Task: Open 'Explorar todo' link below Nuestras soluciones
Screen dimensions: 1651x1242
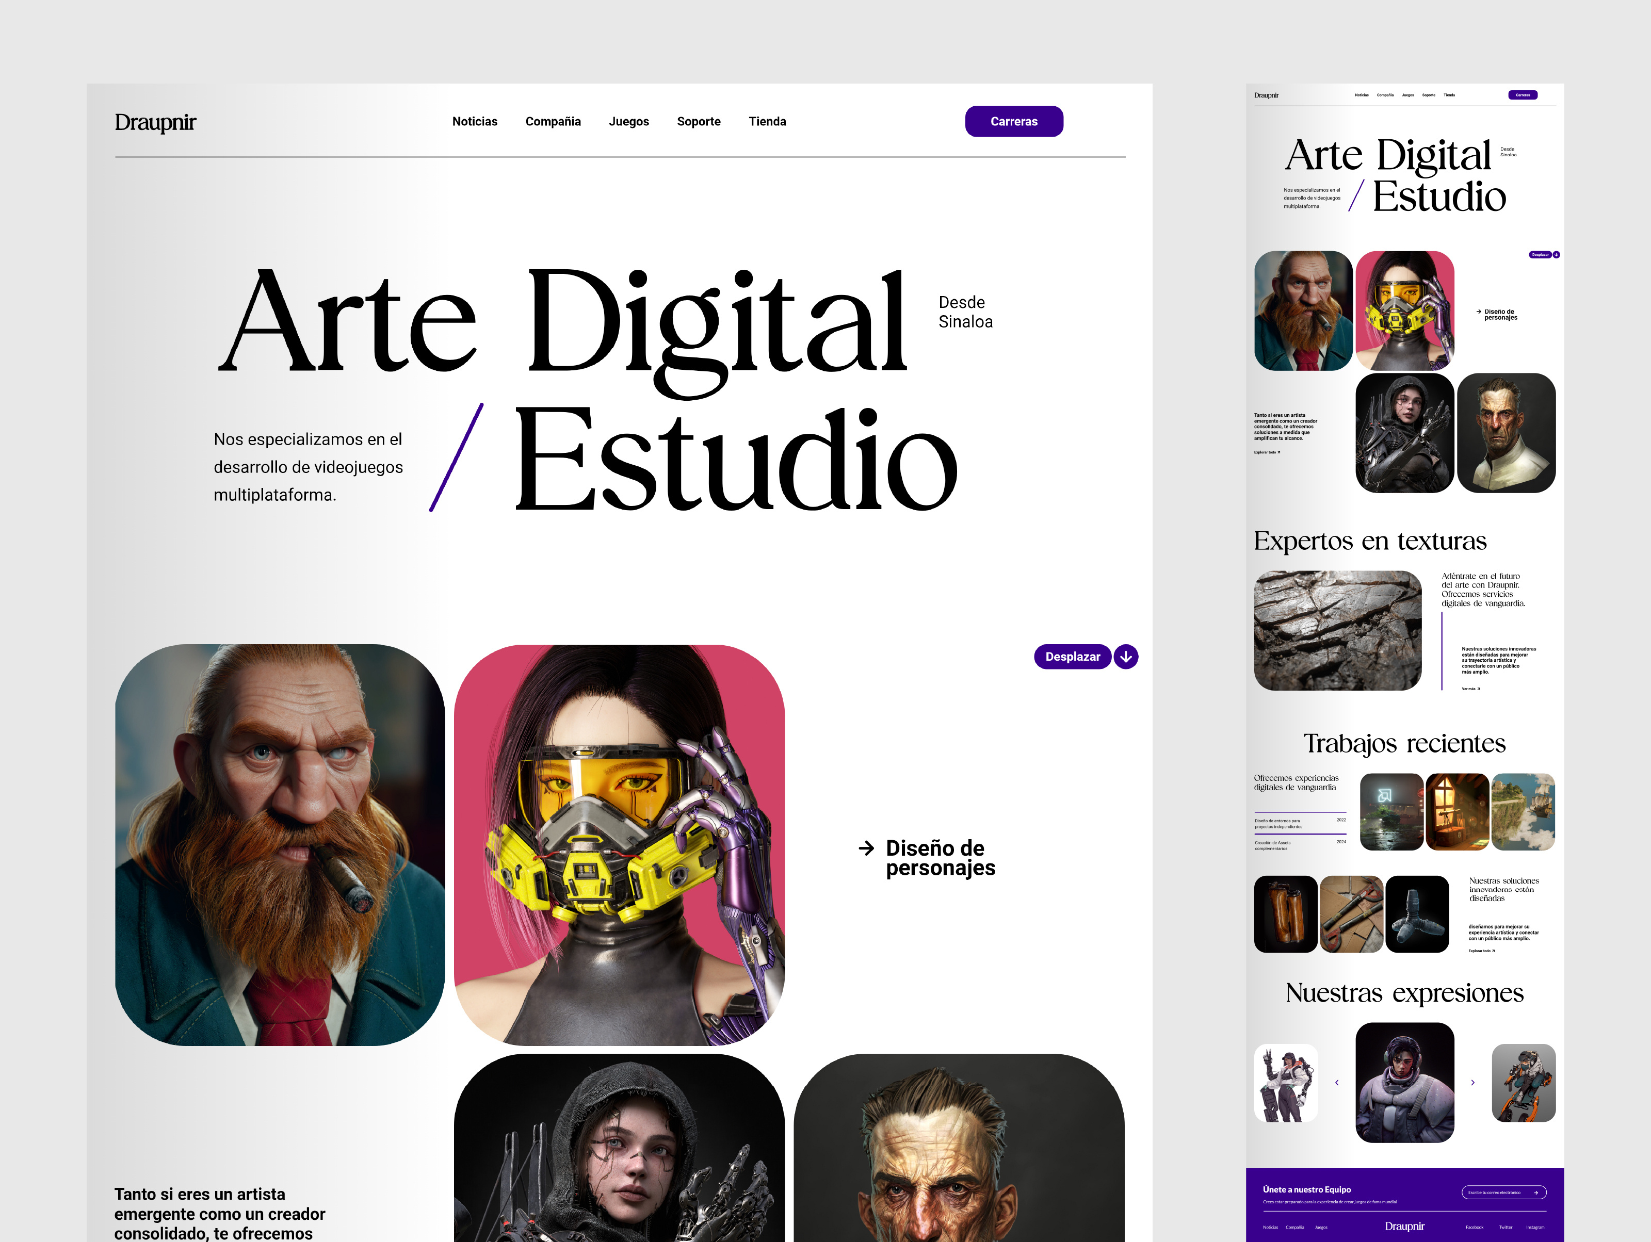Action: (x=1482, y=951)
